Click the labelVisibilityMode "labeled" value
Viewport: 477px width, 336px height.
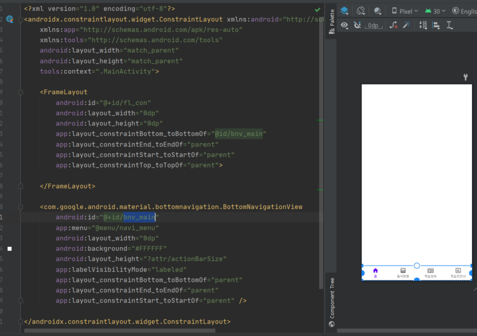(x=169, y=269)
